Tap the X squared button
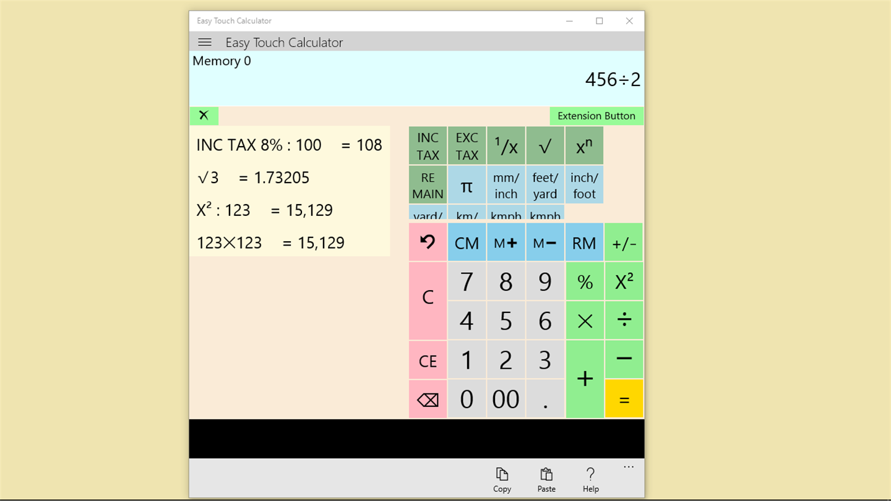Image resolution: width=891 pixels, height=501 pixels. [x=624, y=281]
